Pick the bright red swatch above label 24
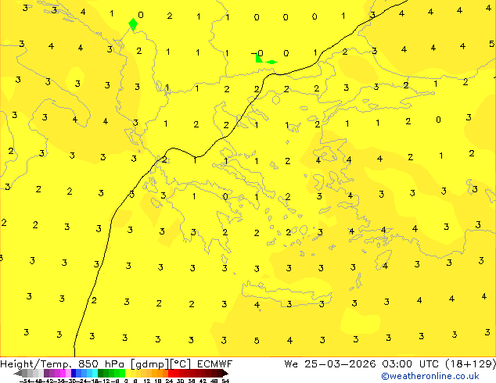This screenshot has height=383, width=496. coord(171,373)
